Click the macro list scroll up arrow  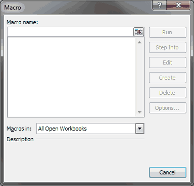tap(139, 42)
